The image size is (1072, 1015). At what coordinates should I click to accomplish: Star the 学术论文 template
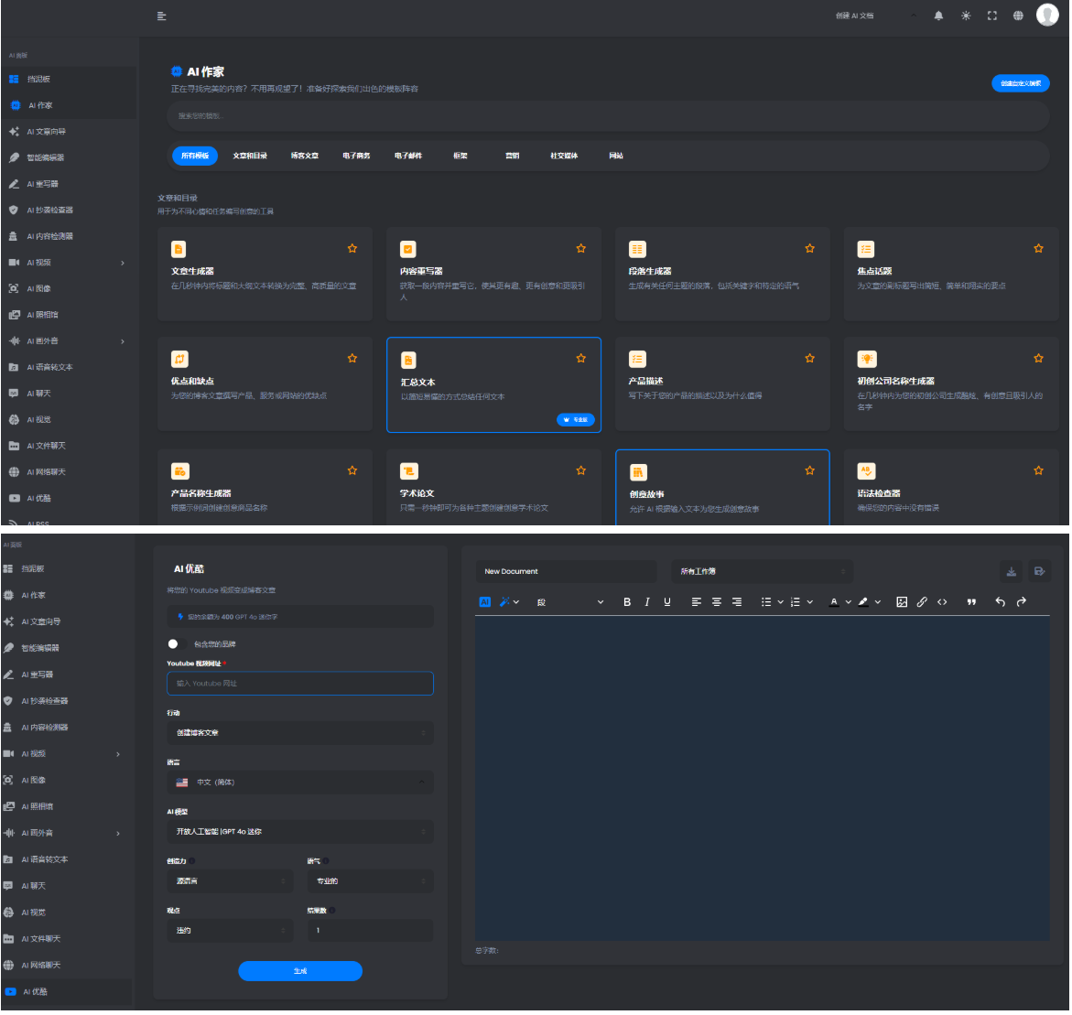[580, 471]
